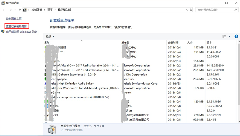Viewport: 240px width, 136px height.
Task: Open 启用或关闭 Windows 功能 link
Action: coord(22,32)
